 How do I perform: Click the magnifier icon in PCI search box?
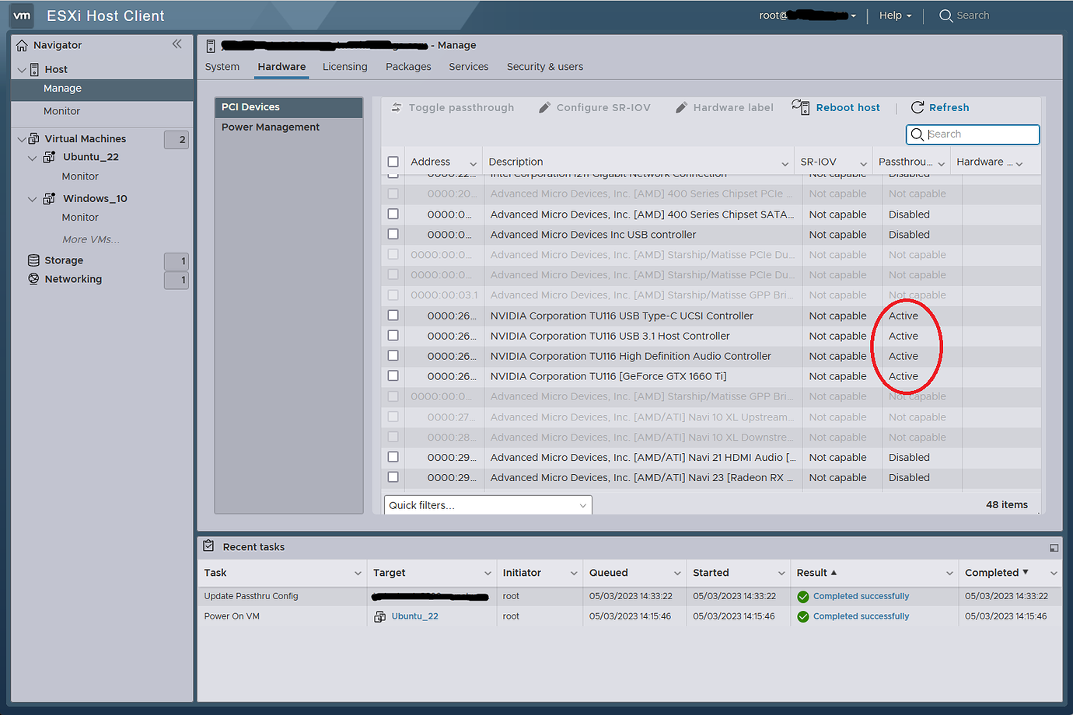(x=917, y=134)
